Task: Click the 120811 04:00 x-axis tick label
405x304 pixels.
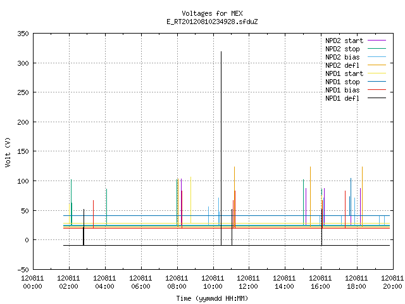Action: point(104,282)
